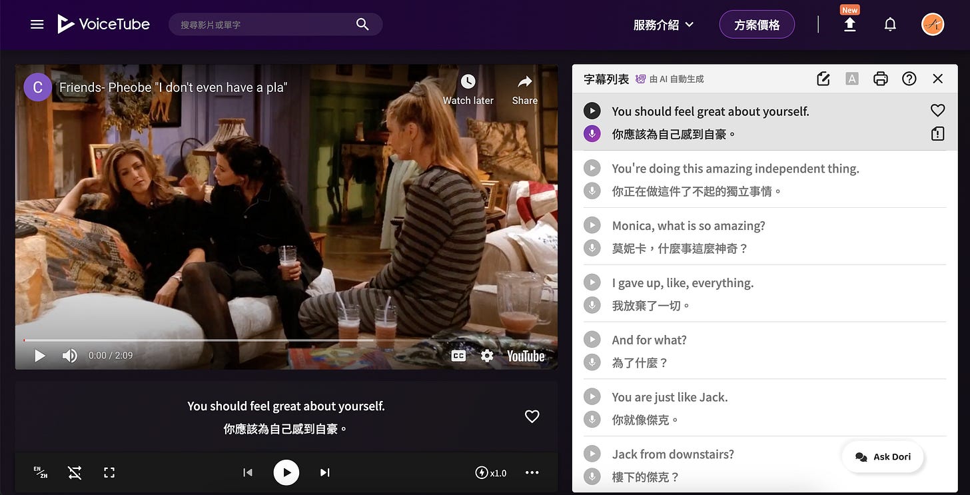Seek on the YouTube progress bar
The width and height of the screenshot is (970, 495).
click(286, 340)
